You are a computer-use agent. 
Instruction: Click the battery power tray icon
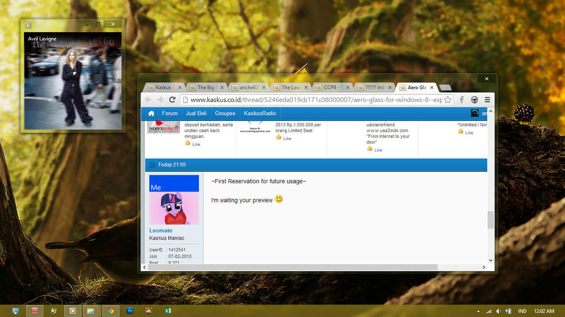508,311
